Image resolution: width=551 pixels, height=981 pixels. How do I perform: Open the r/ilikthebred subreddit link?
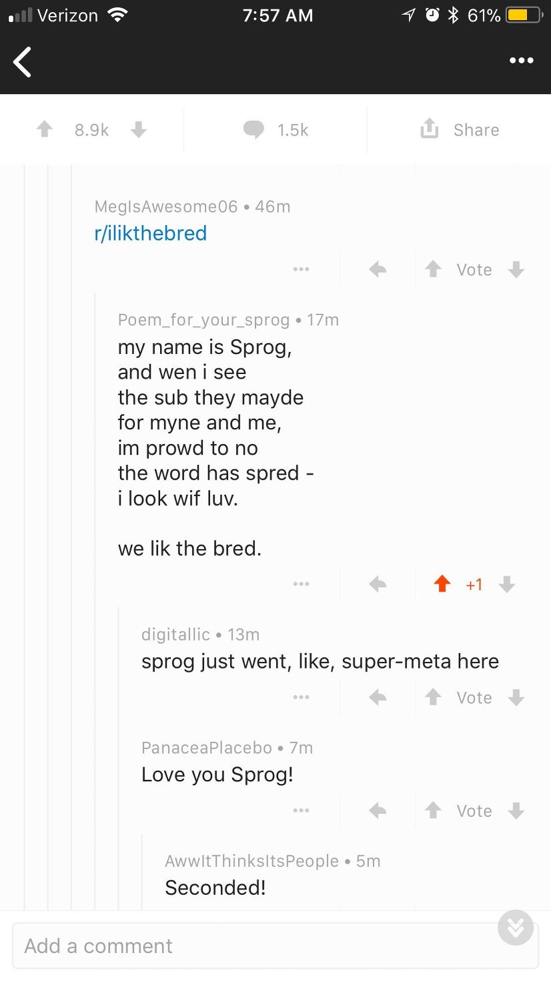click(151, 233)
